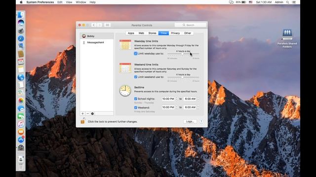Click the weekday time limit slider

pyautogui.click(x=183, y=54)
